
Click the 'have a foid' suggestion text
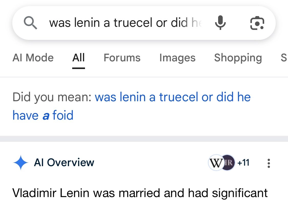click(43, 115)
